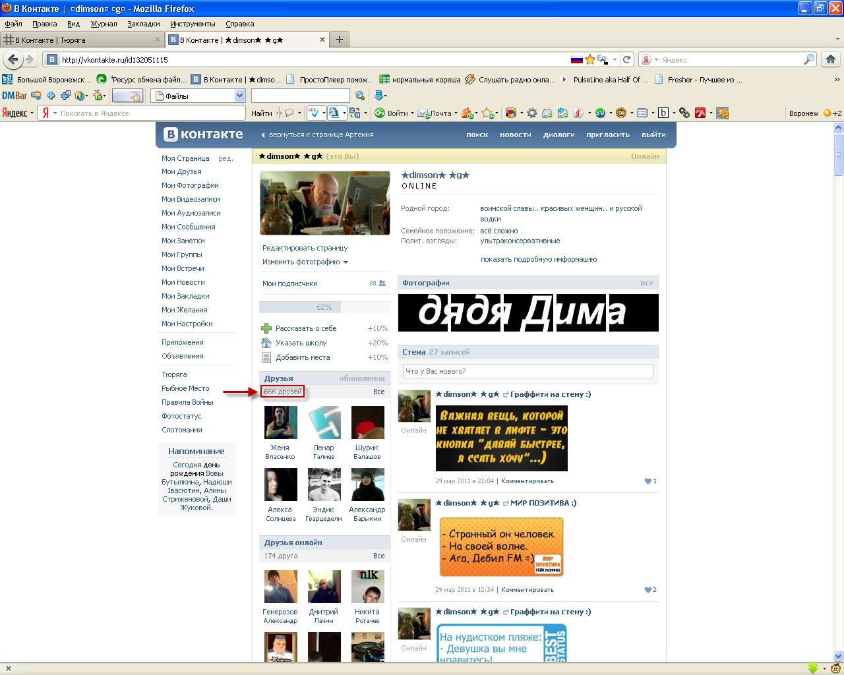
Task: Click the green download arrow in status bar
Action: [813, 668]
